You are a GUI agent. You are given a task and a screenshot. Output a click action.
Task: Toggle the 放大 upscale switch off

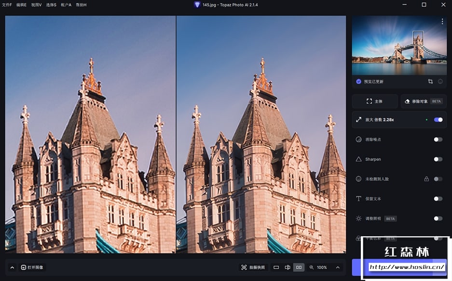(438, 120)
